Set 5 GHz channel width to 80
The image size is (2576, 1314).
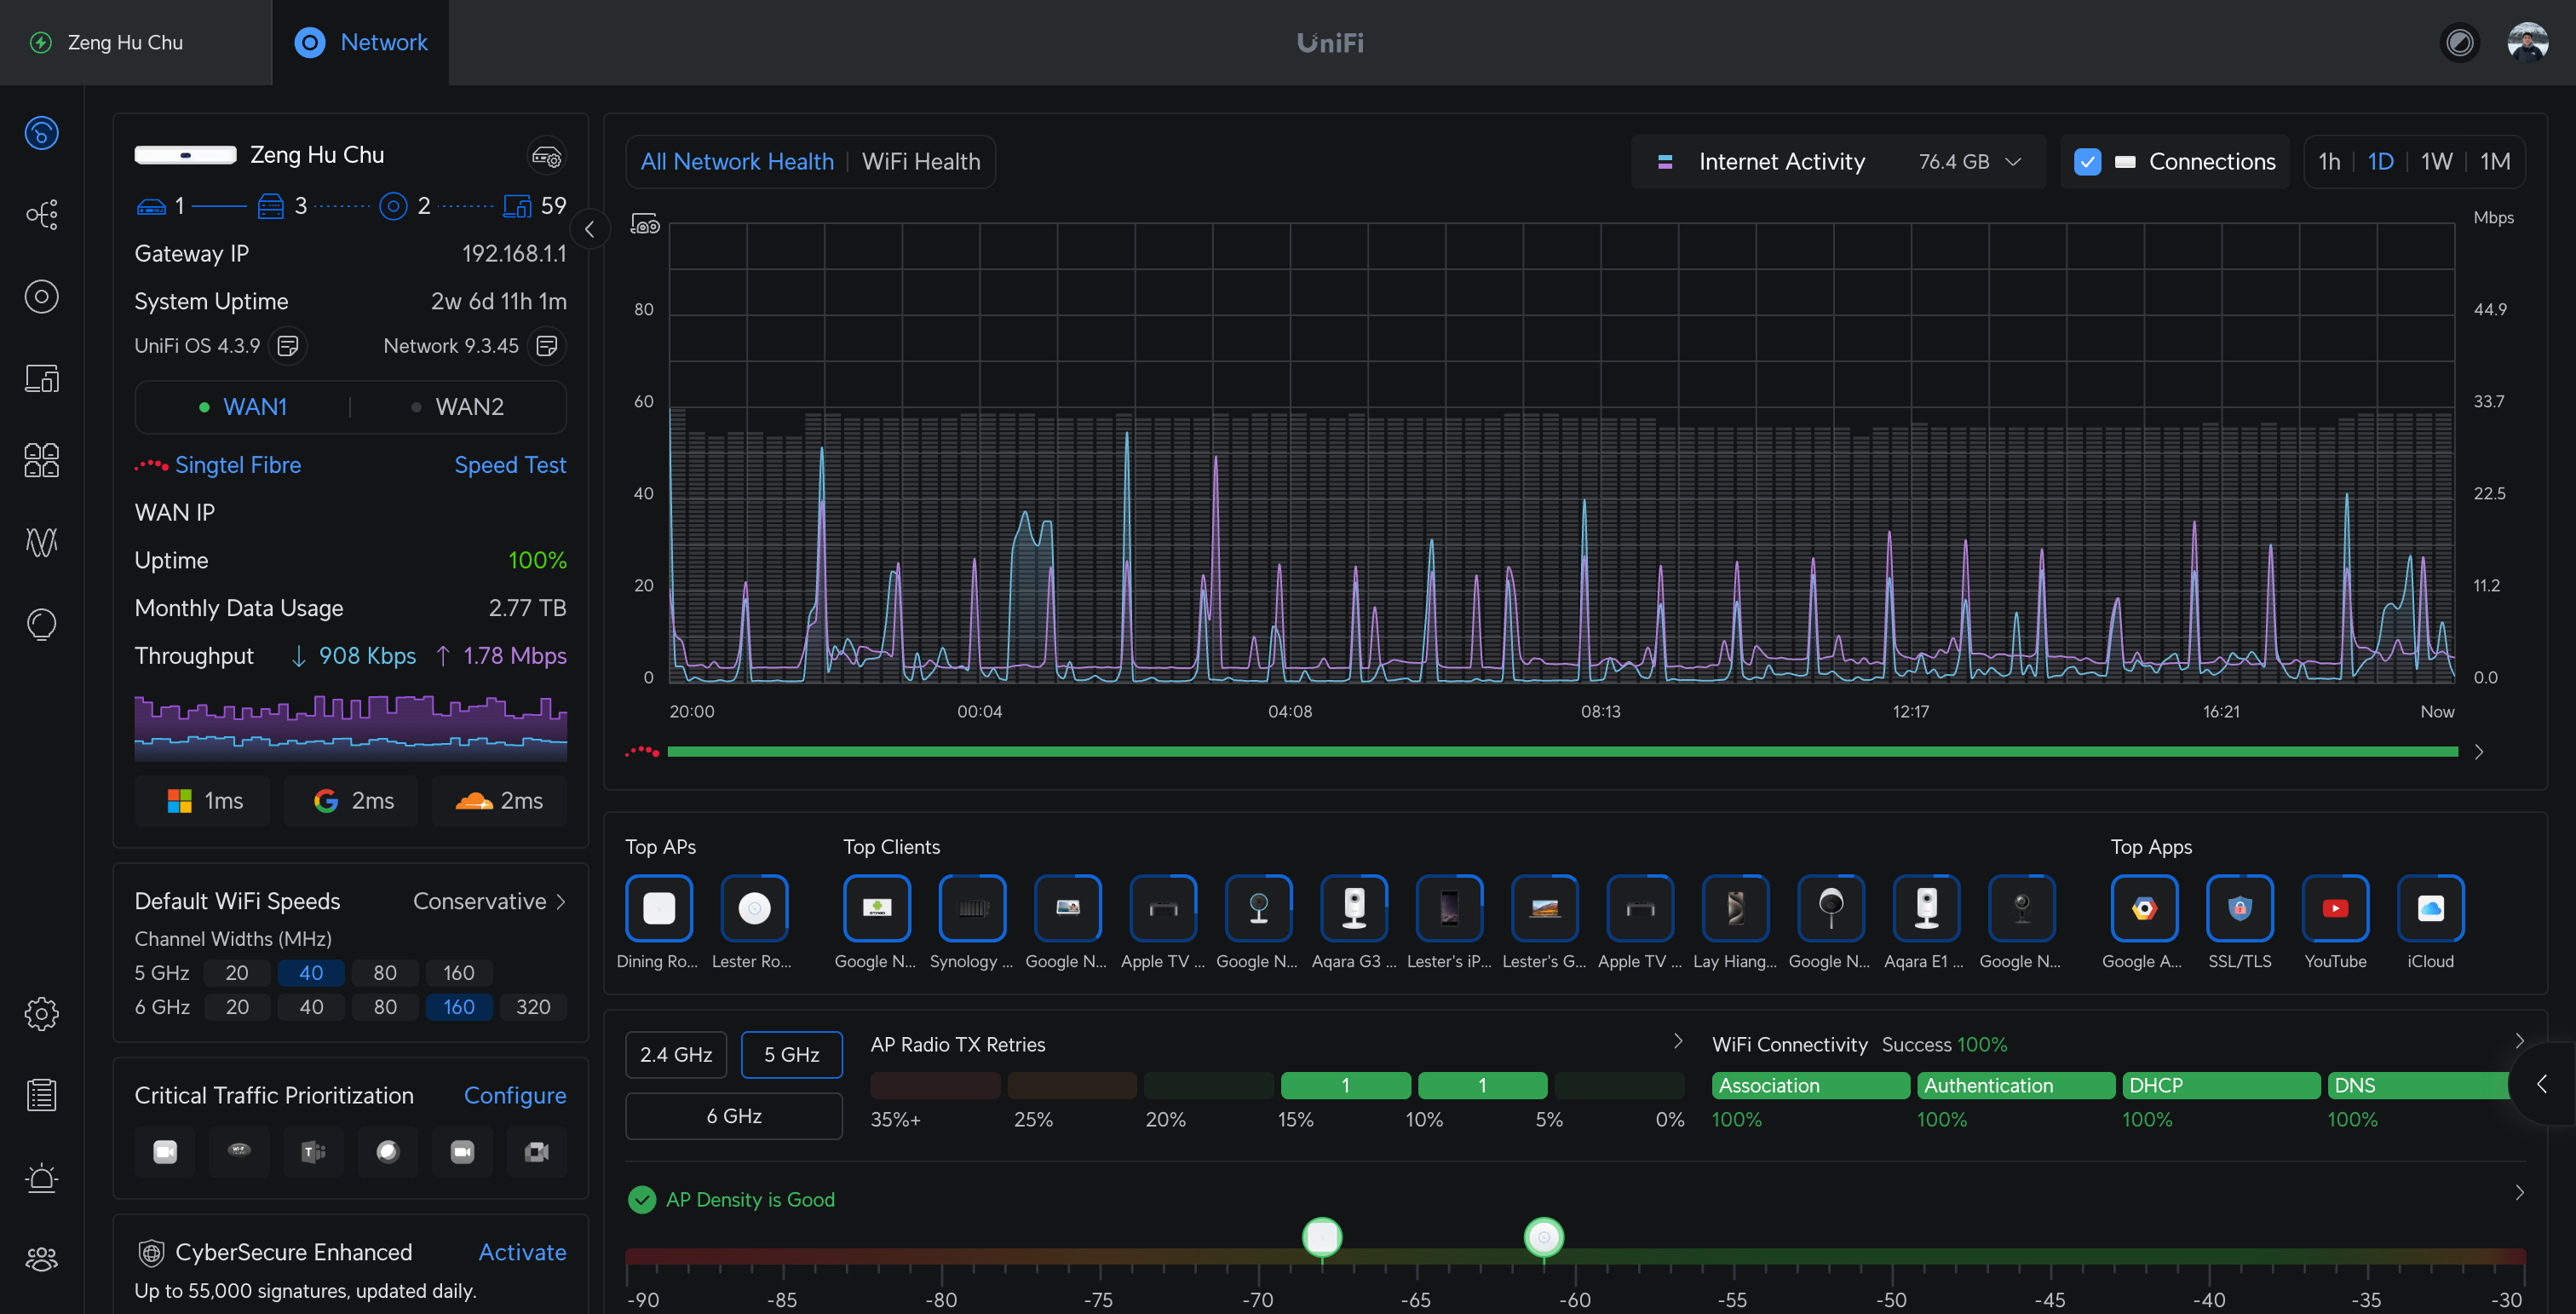(385, 973)
